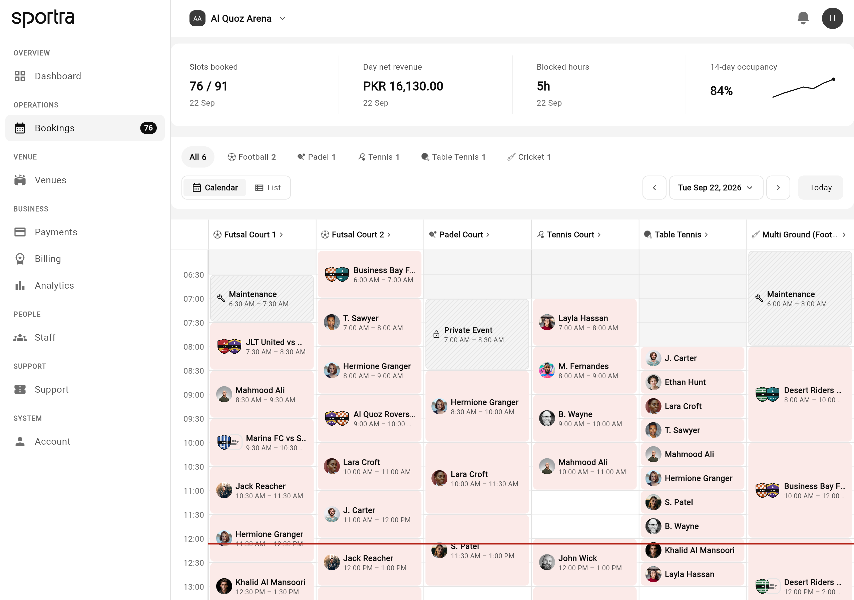Filter by Football 2 tab
The width and height of the screenshot is (854, 600).
pos(252,157)
